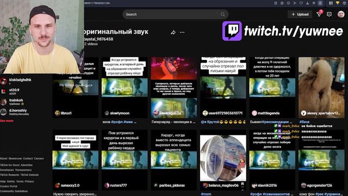Open the Community Guidelines footer link
The width and height of the screenshot is (348, 196).
[14, 191]
